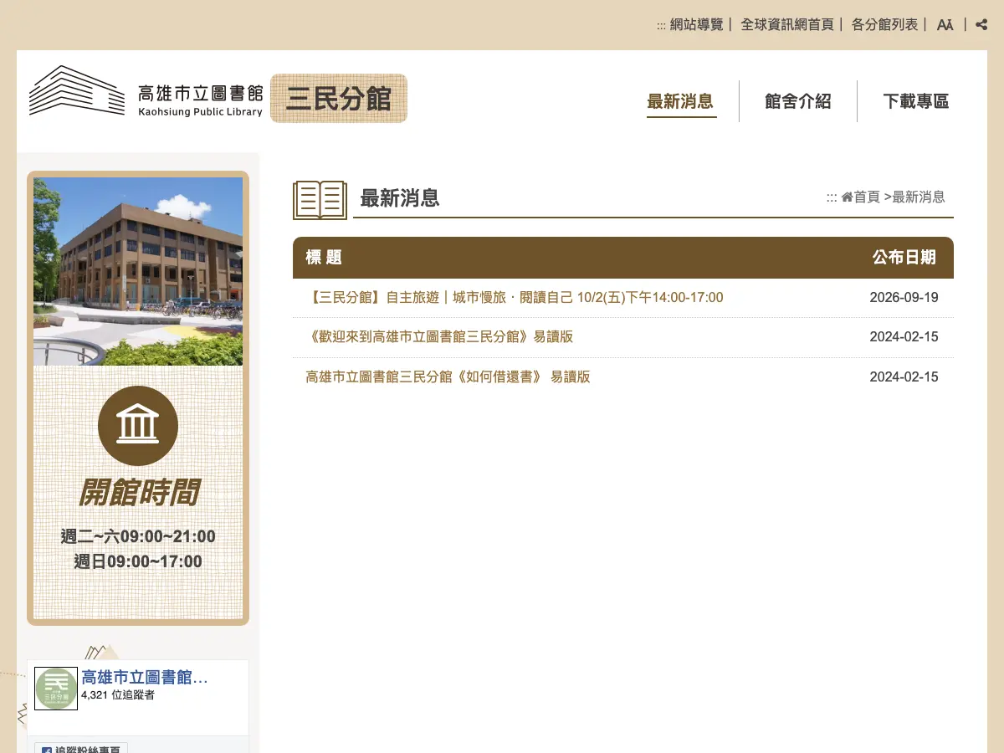Open the 下載專區 menu item
This screenshot has height=753, width=1004.
click(916, 101)
